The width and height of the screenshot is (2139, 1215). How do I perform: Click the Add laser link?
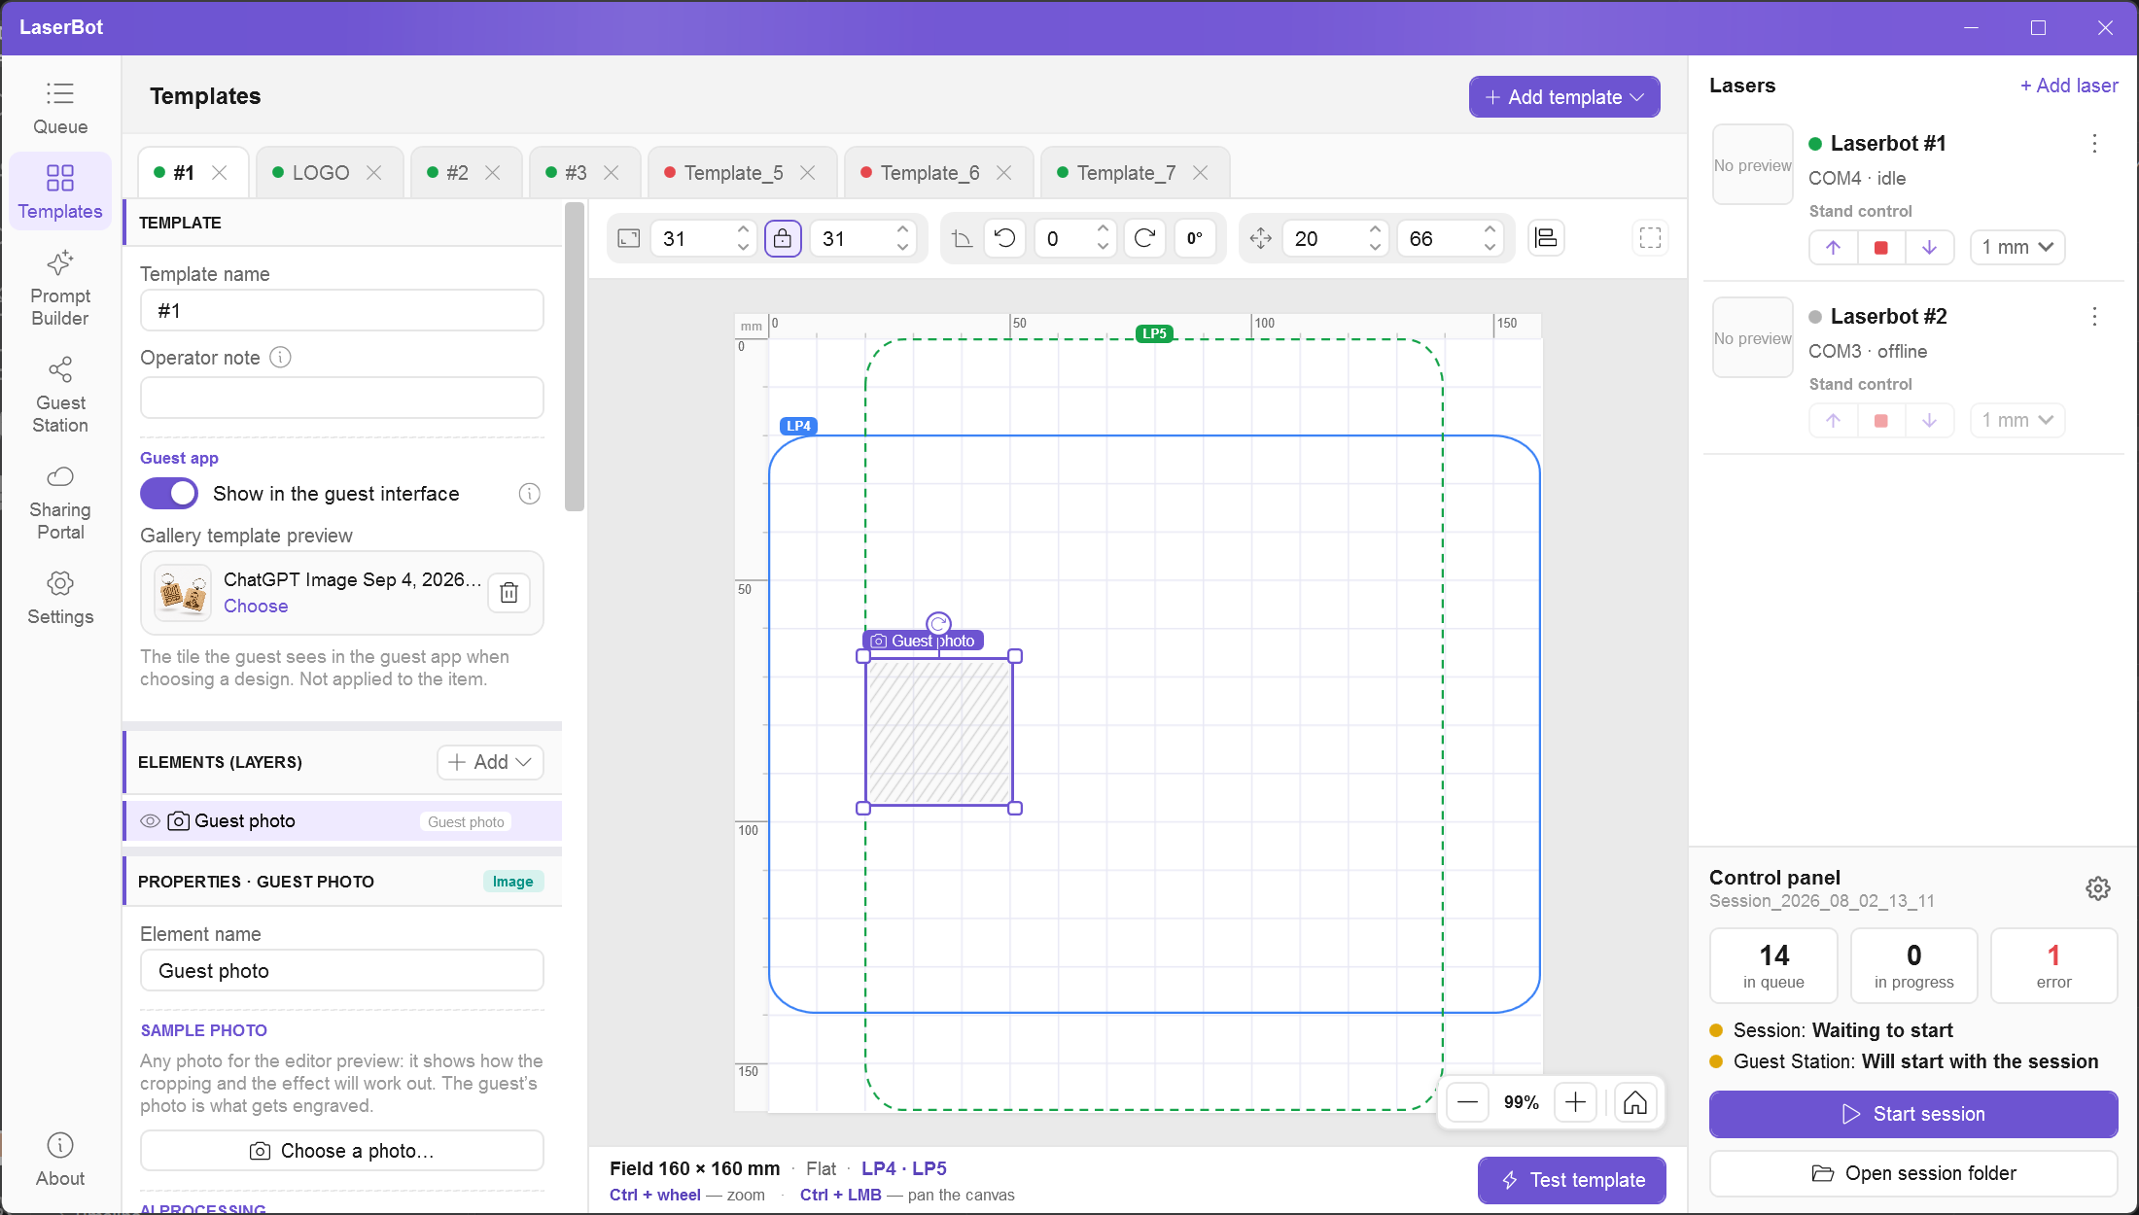pyautogui.click(x=2069, y=86)
